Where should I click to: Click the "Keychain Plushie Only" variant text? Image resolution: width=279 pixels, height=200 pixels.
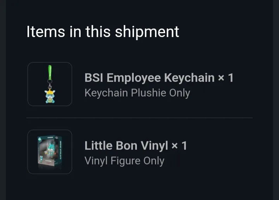pyautogui.click(x=137, y=93)
